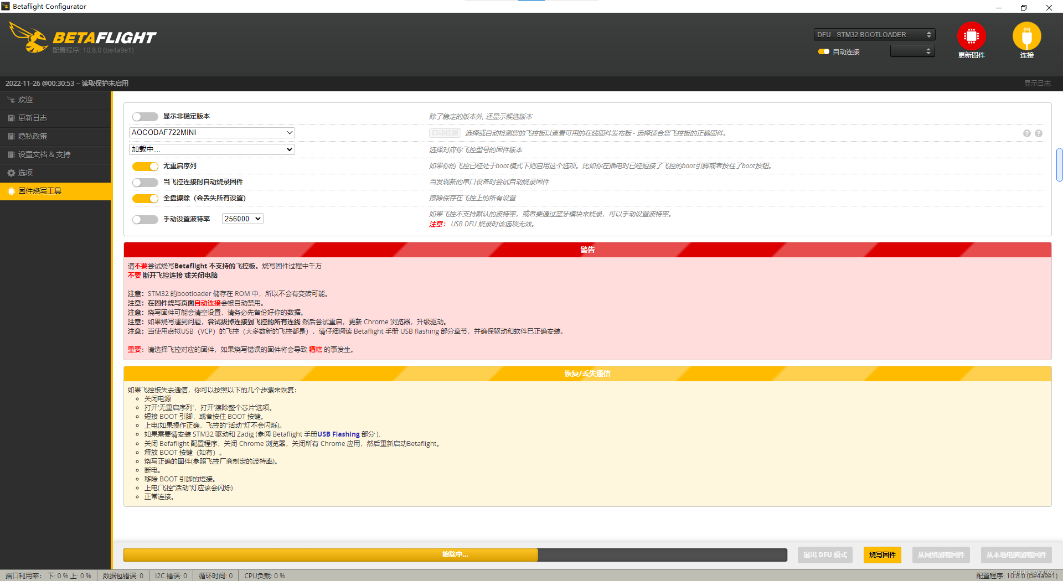Click the vertical scrollbar thumb
The height and width of the screenshot is (581, 1063).
coord(1059,165)
